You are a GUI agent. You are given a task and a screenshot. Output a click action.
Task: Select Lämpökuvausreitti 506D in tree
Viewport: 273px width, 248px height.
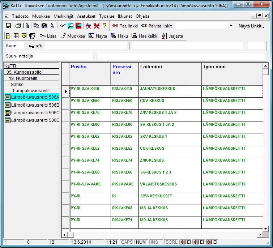click(x=32, y=120)
